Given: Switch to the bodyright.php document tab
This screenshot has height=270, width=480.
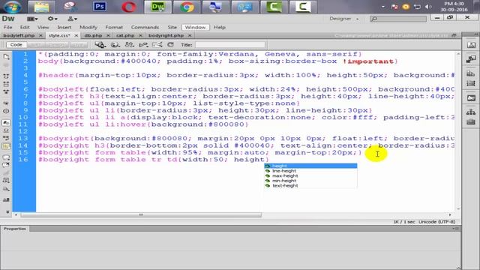Looking at the screenshot, I should coord(166,35).
